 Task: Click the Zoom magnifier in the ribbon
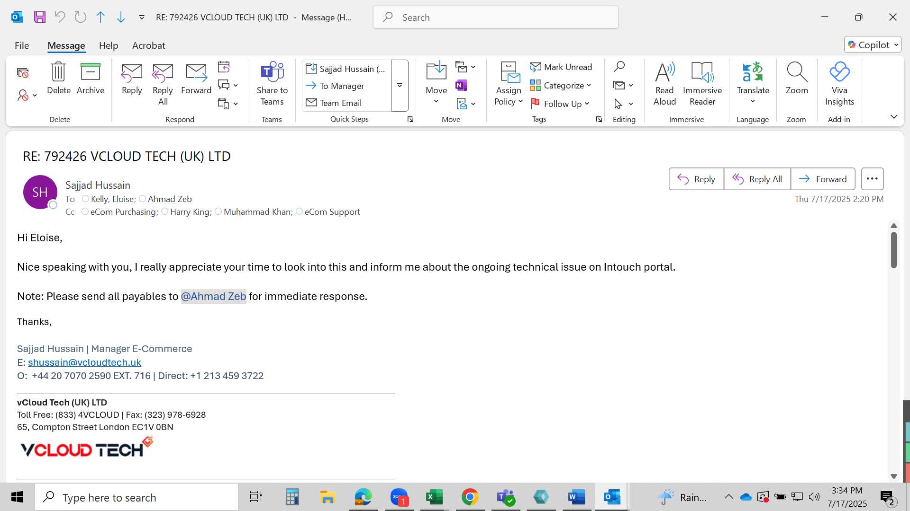797,78
